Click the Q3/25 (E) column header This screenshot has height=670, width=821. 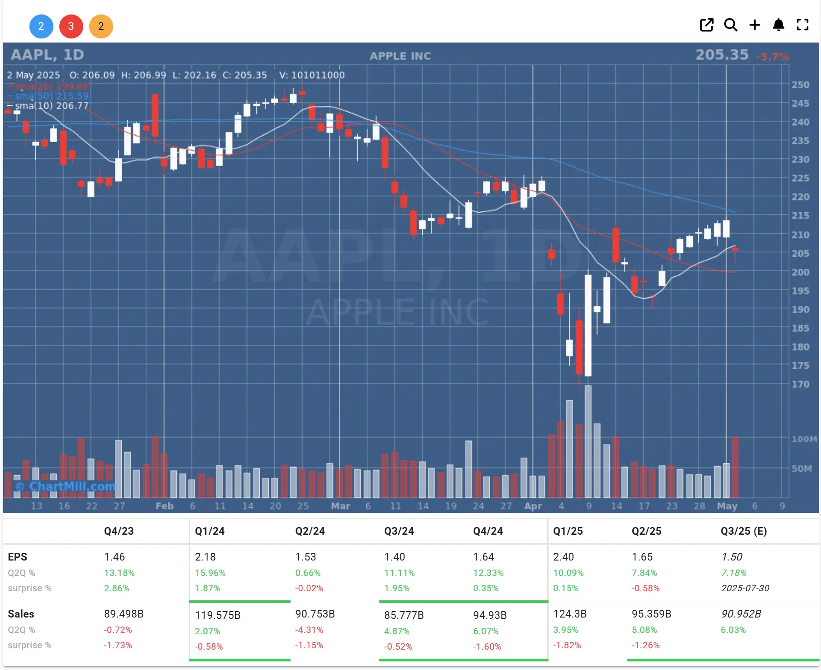coord(744,531)
